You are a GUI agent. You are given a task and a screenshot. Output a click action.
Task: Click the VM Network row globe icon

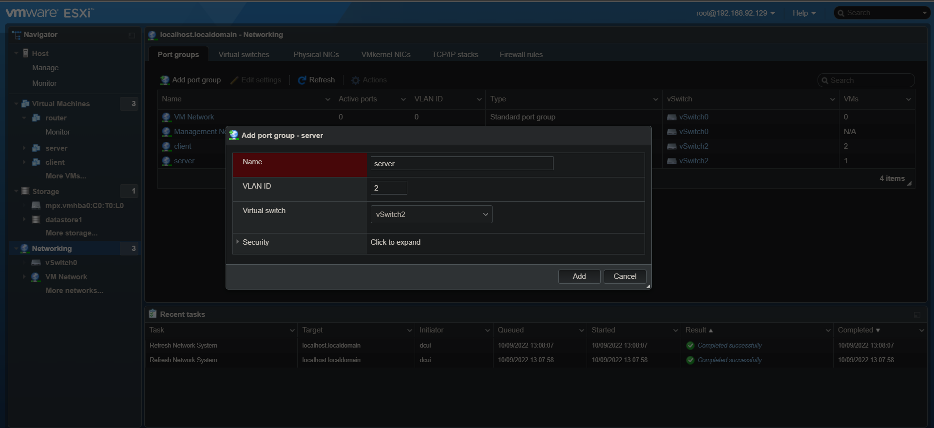pos(166,117)
